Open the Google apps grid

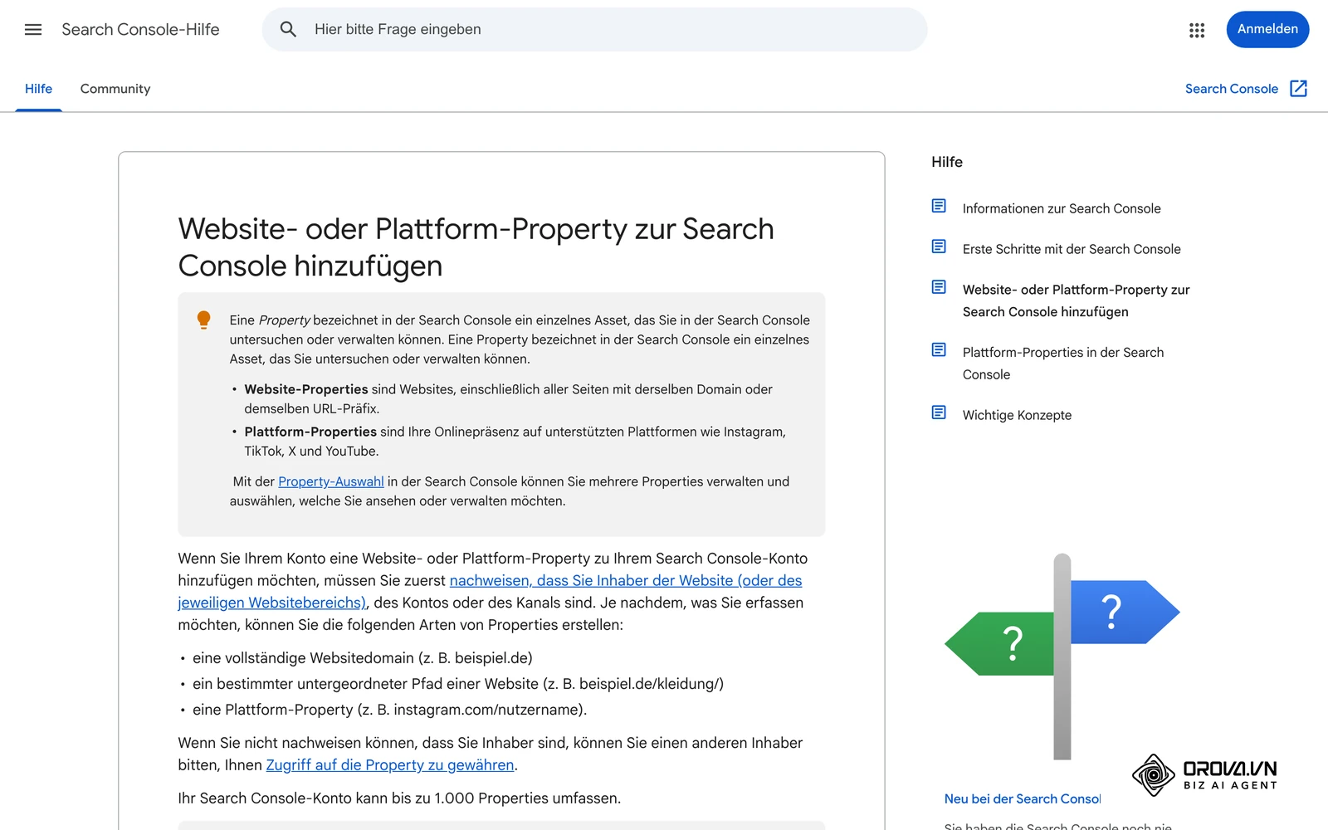pyautogui.click(x=1197, y=30)
